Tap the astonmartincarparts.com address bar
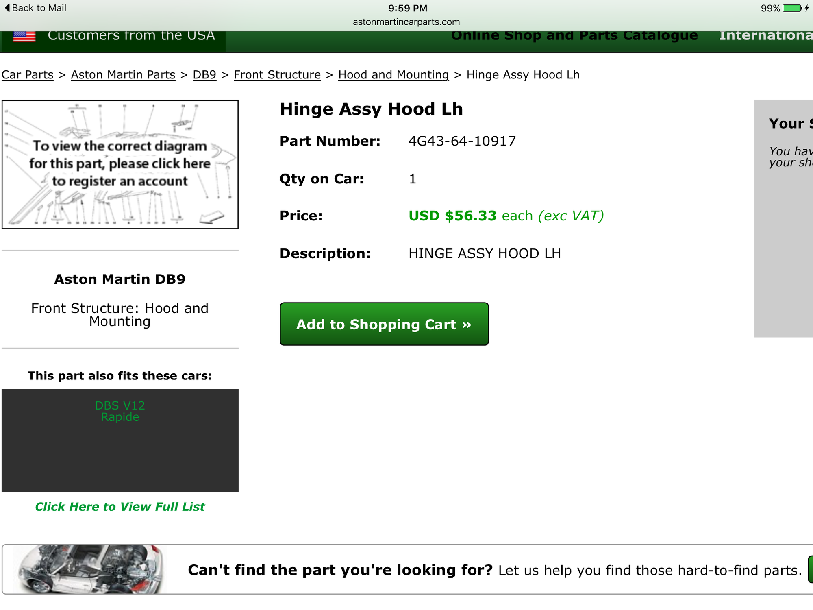813x610 pixels. coord(406,22)
